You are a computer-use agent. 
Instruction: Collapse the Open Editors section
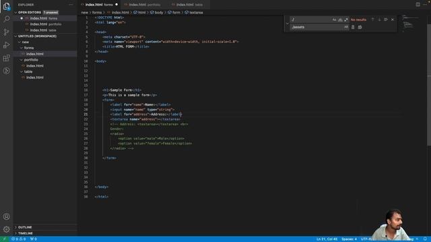coord(15,12)
